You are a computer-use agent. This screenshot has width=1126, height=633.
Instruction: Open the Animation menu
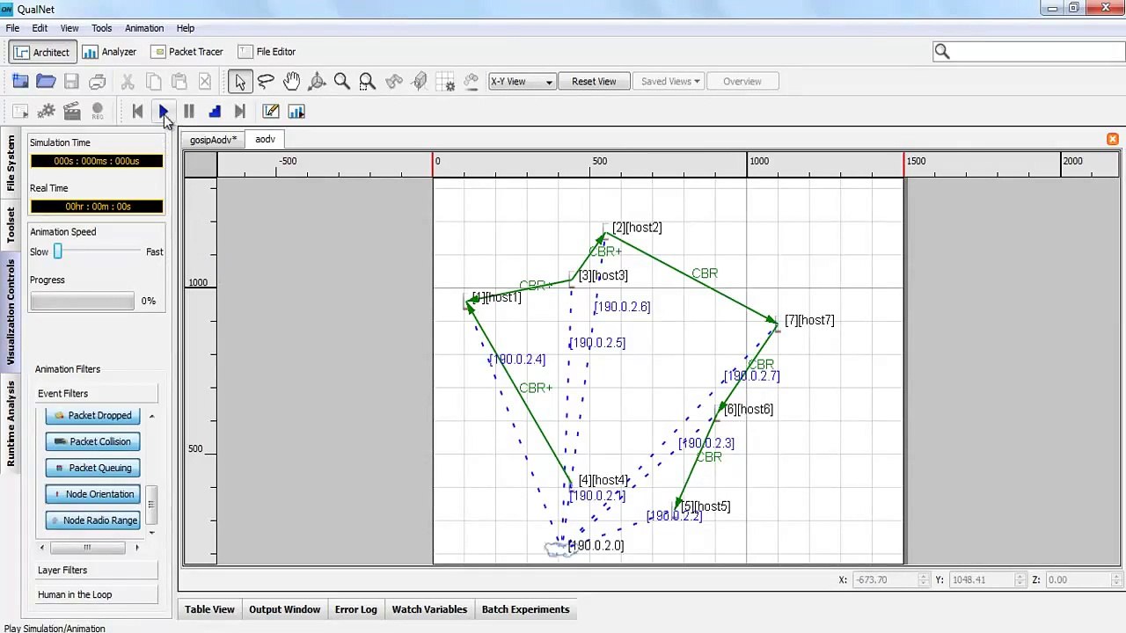coord(144,28)
